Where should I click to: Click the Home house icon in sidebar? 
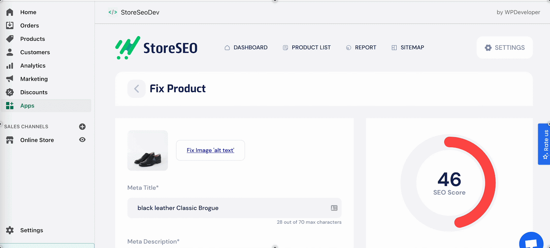coord(10,12)
